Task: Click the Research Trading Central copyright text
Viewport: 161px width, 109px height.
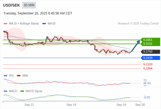Action: pos(138,24)
